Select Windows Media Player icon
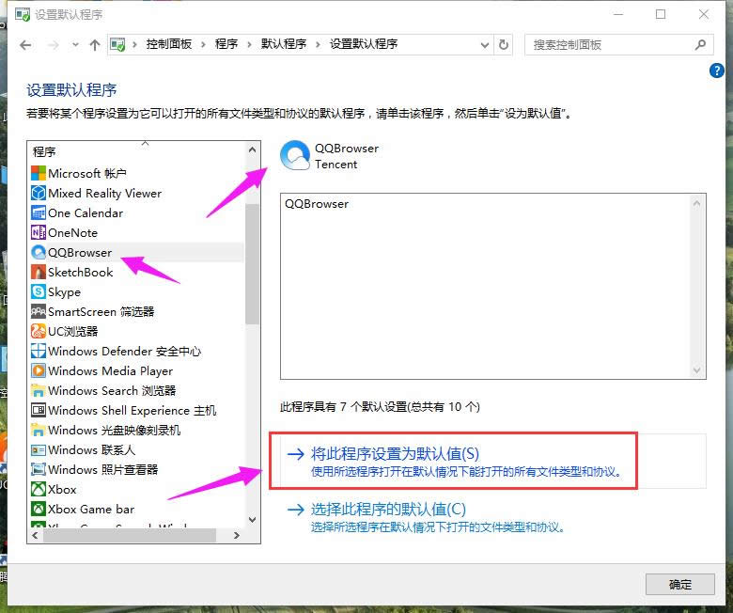The image size is (733, 613). pos(39,370)
